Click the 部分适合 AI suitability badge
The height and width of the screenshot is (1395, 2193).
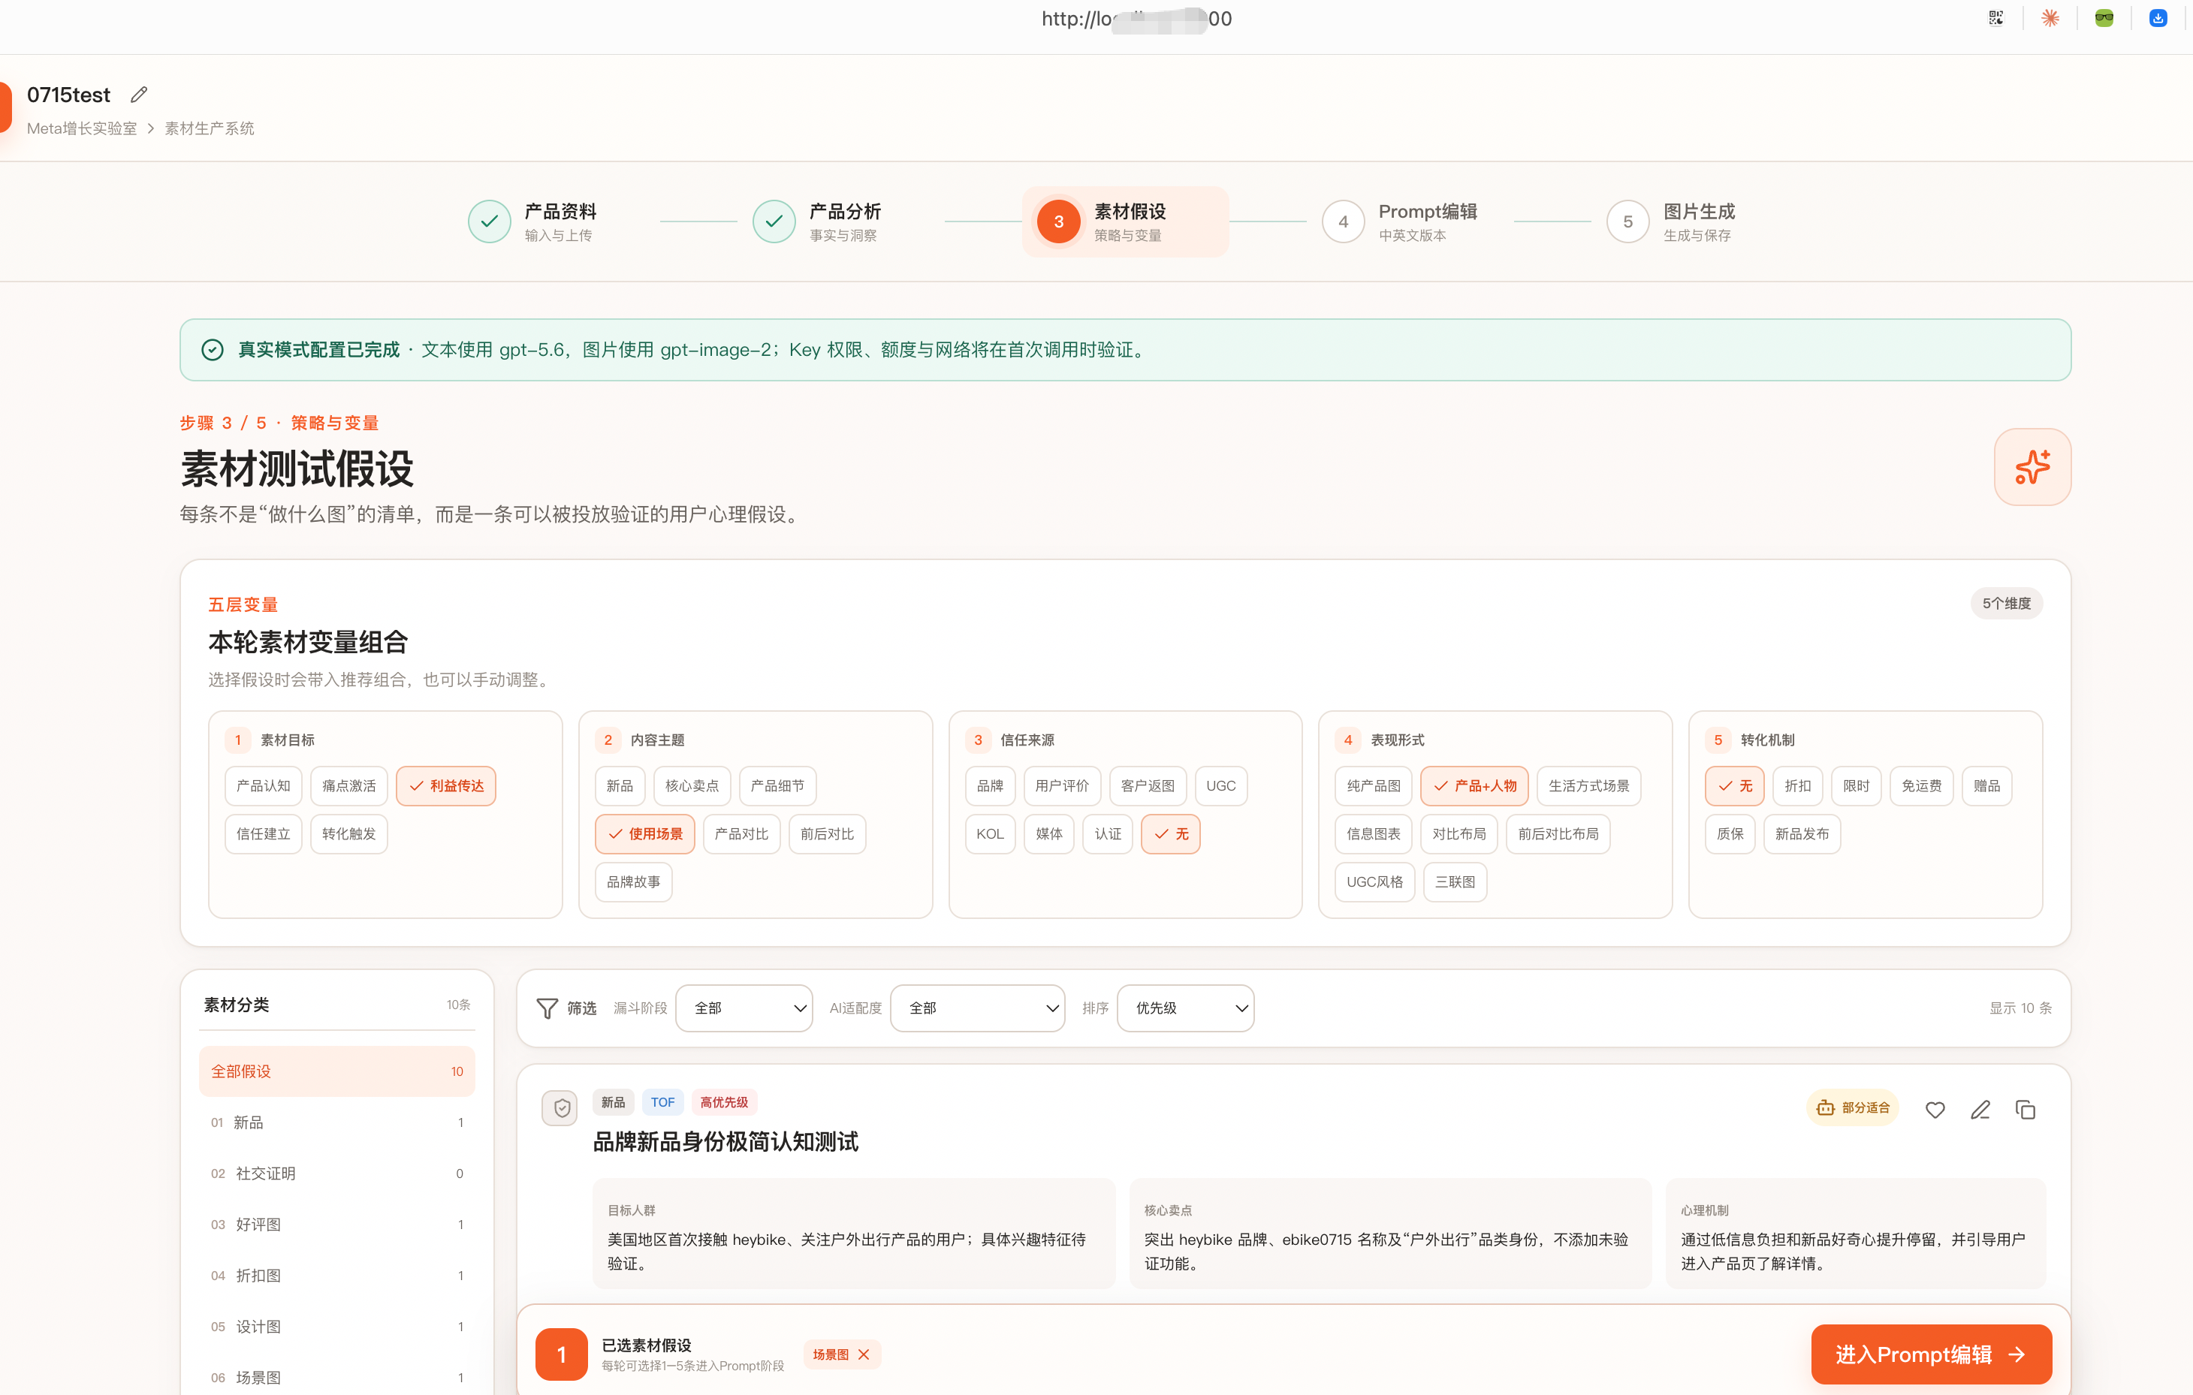click(x=1852, y=1108)
